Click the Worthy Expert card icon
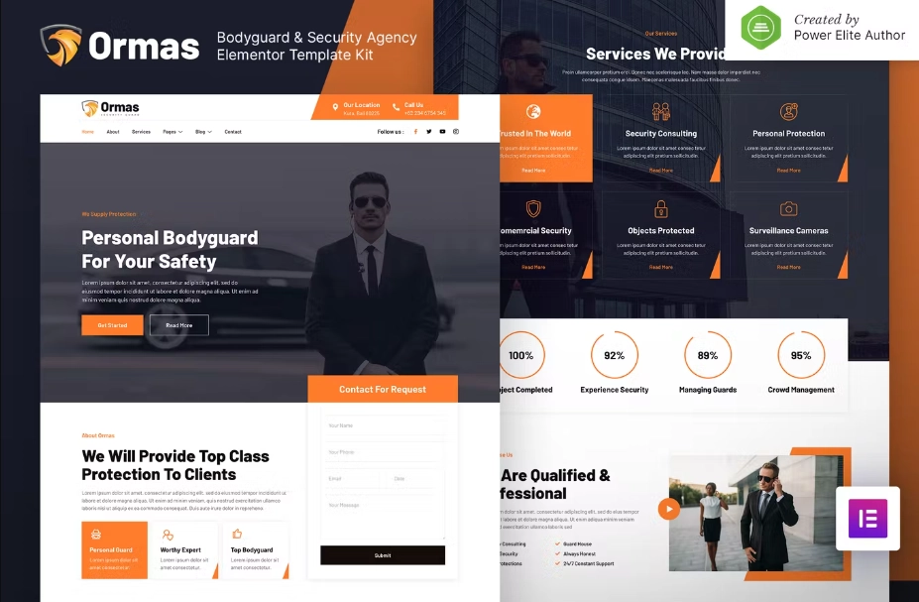This screenshot has width=919, height=602. [x=168, y=535]
